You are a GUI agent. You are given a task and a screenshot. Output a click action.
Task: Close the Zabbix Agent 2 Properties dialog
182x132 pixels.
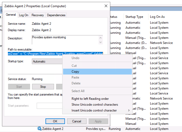click(x=106, y=6)
